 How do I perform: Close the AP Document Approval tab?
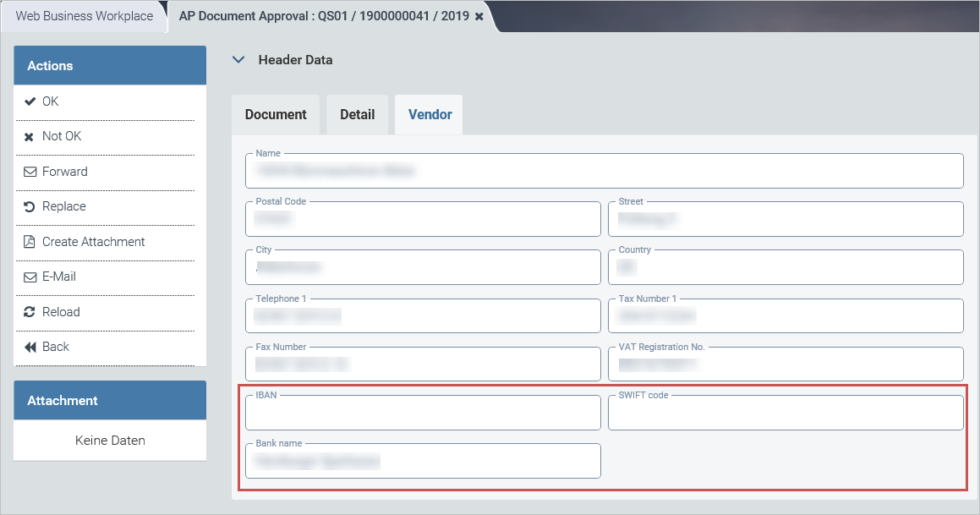(479, 17)
